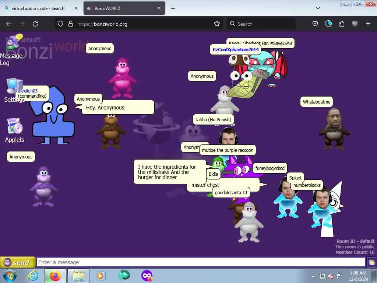This screenshot has height=283, width=377.
Task: Click the purple masked taskbar icon
Action: [x=147, y=276]
